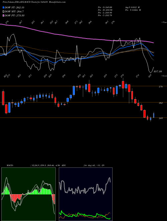
Task: Click the tall blue candle touching the 276 line
Action: pos(74,90)
